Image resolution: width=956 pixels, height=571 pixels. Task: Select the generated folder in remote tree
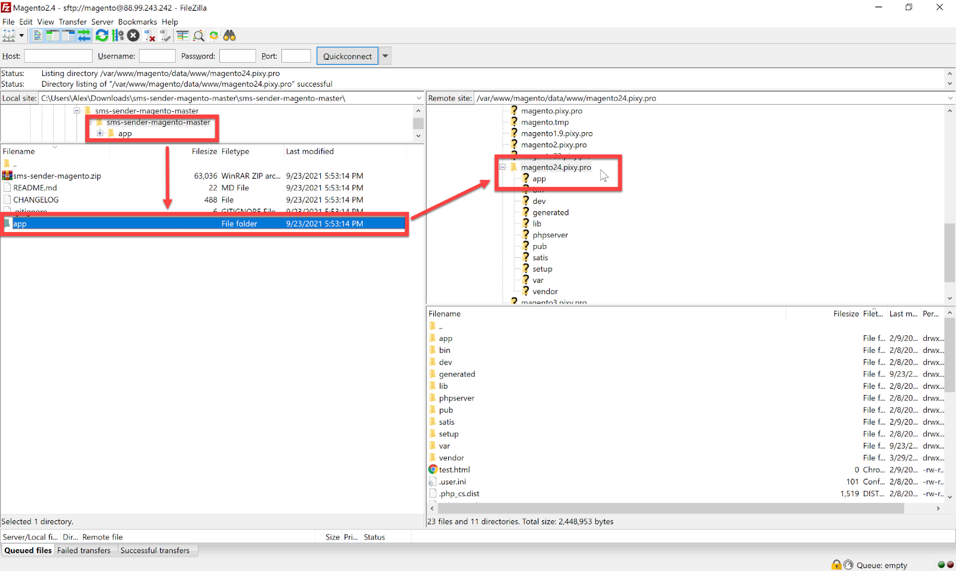pyautogui.click(x=550, y=213)
